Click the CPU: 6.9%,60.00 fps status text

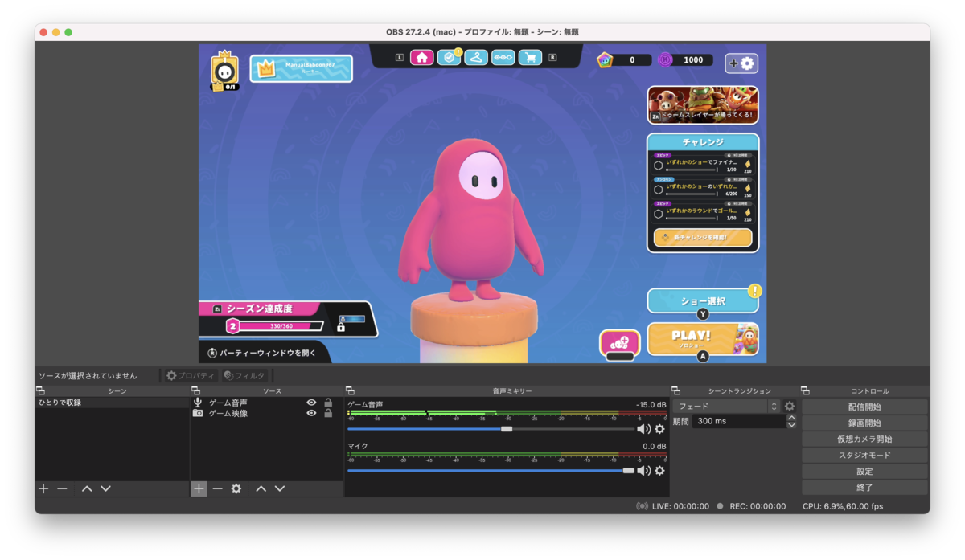[843, 506]
